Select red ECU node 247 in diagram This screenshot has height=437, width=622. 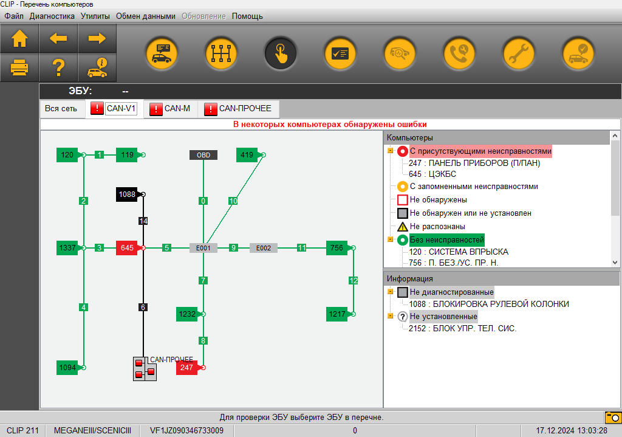coord(187,368)
